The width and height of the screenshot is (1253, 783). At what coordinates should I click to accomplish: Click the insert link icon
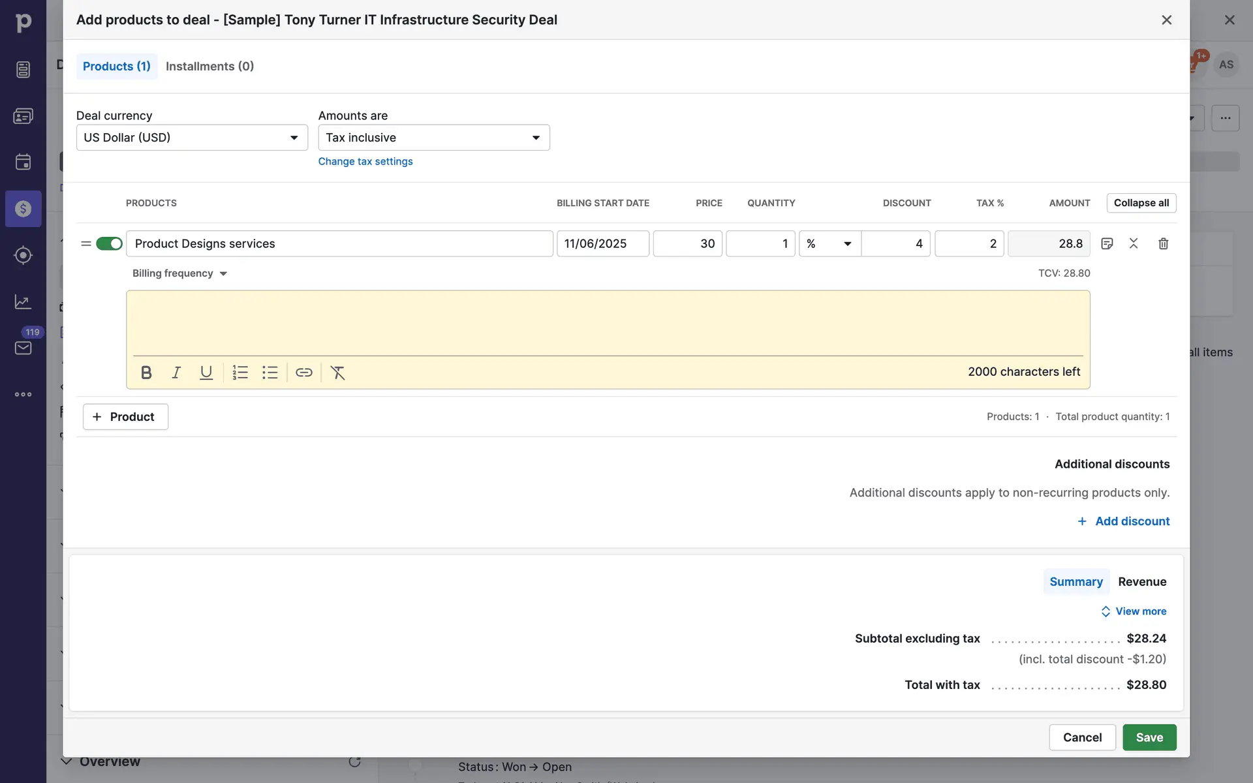point(304,373)
